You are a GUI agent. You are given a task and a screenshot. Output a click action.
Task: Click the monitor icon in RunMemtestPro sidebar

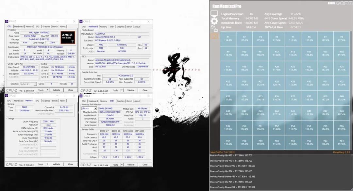(214, 14)
